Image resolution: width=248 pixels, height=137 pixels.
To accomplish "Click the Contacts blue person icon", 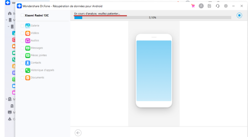I will click(28, 63).
